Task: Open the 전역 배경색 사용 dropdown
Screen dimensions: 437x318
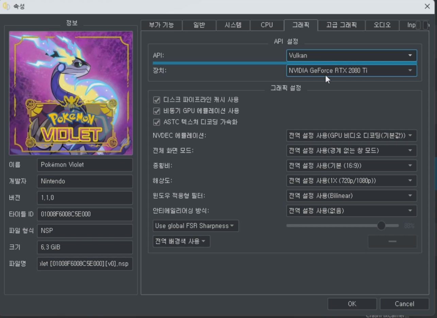Action: click(181, 241)
